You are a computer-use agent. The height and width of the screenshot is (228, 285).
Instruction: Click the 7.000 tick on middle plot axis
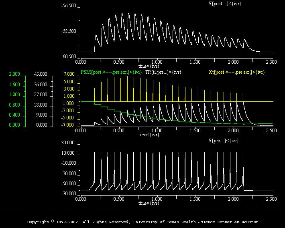click(69, 75)
